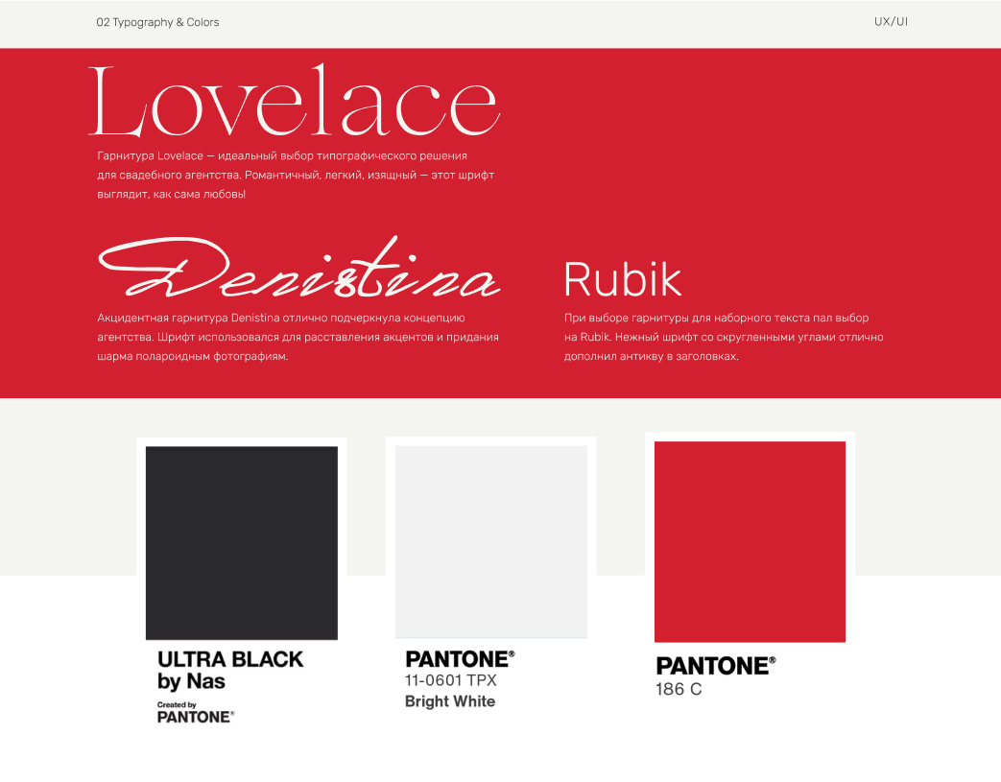Select the ULTRA BLACK by Nas label

click(230, 669)
